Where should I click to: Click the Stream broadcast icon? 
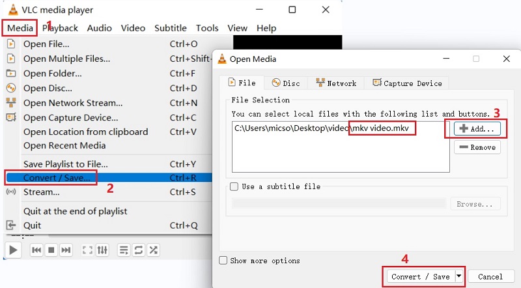(11, 192)
